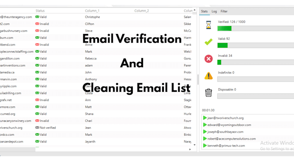
Task: Select robert@acecomputersolutions.com in the queue list
Action: (232, 139)
